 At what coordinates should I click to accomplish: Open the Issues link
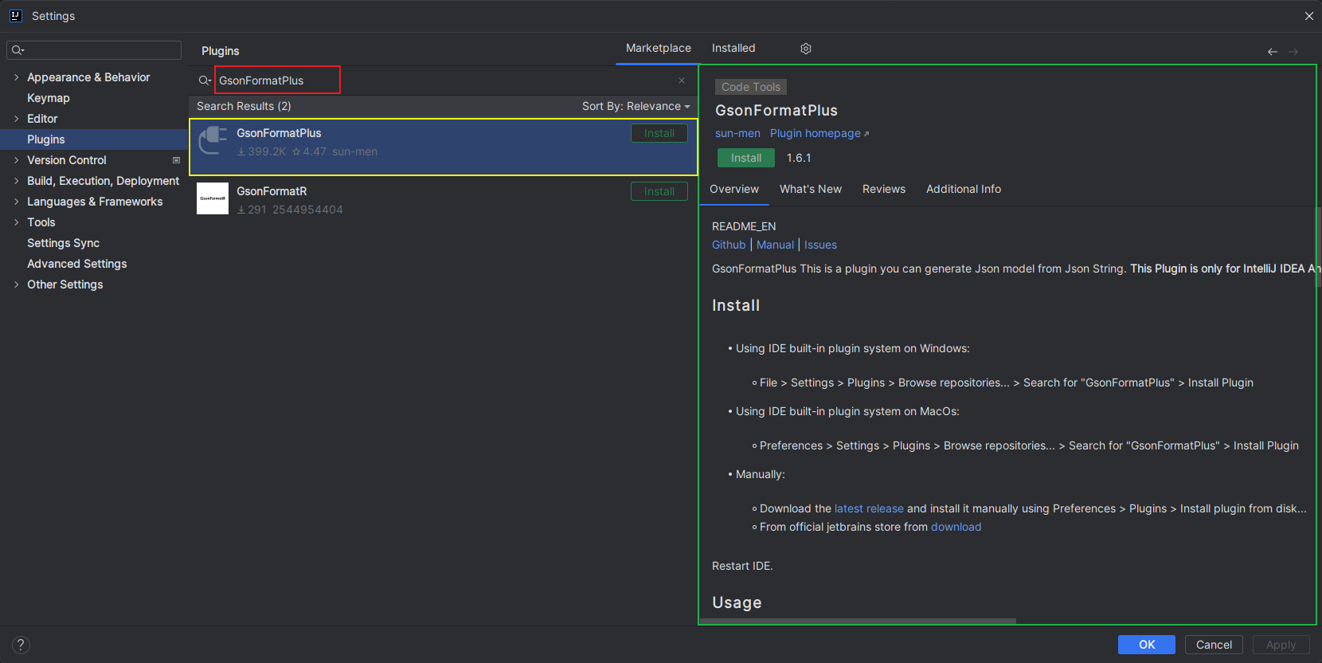pyautogui.click(x=820, y=245)
